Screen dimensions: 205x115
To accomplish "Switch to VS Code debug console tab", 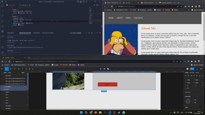I will click(x=48, y=33).
